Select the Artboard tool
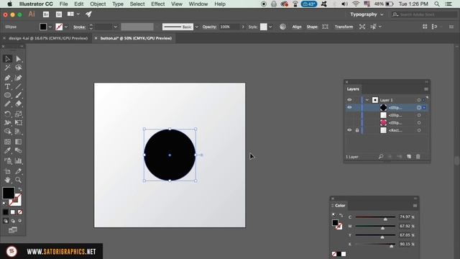460x259 pixels. tap(7, 171)
